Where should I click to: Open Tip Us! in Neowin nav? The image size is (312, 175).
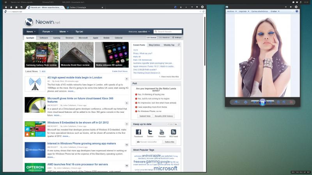point(79,31)
